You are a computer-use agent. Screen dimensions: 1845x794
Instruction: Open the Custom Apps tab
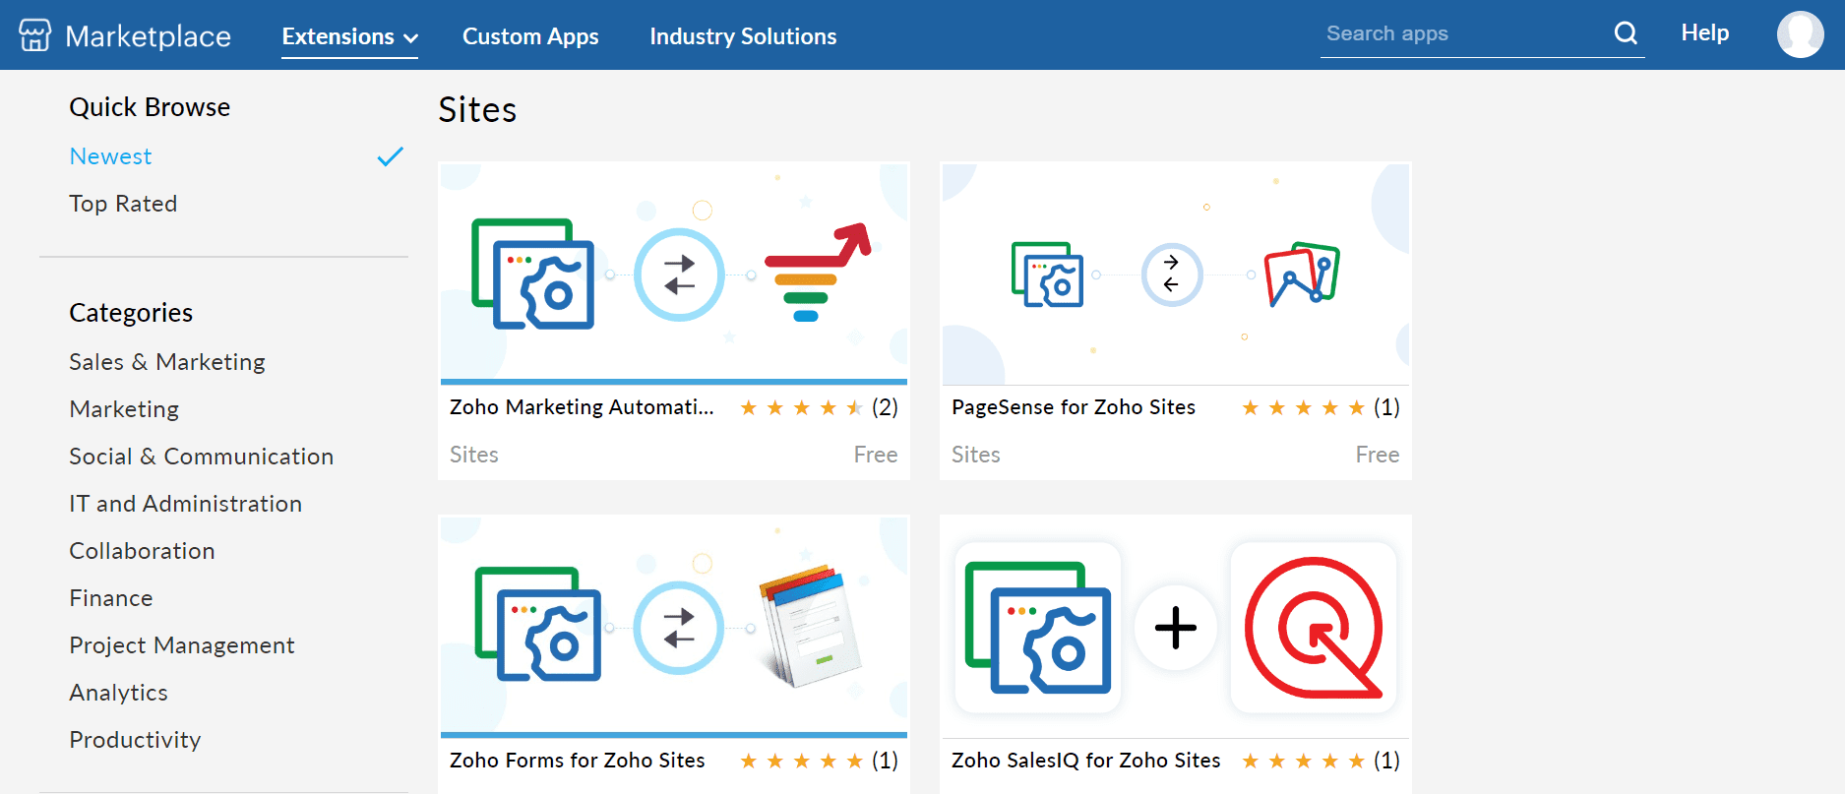530,36
